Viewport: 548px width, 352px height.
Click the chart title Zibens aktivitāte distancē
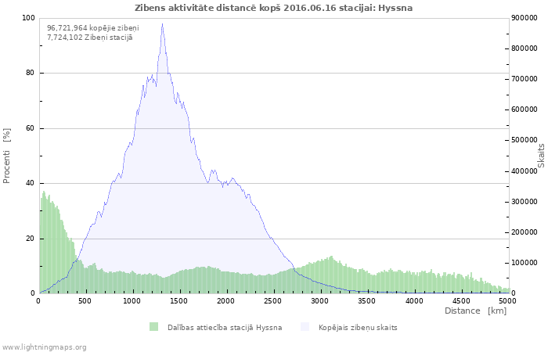point(273,8)
